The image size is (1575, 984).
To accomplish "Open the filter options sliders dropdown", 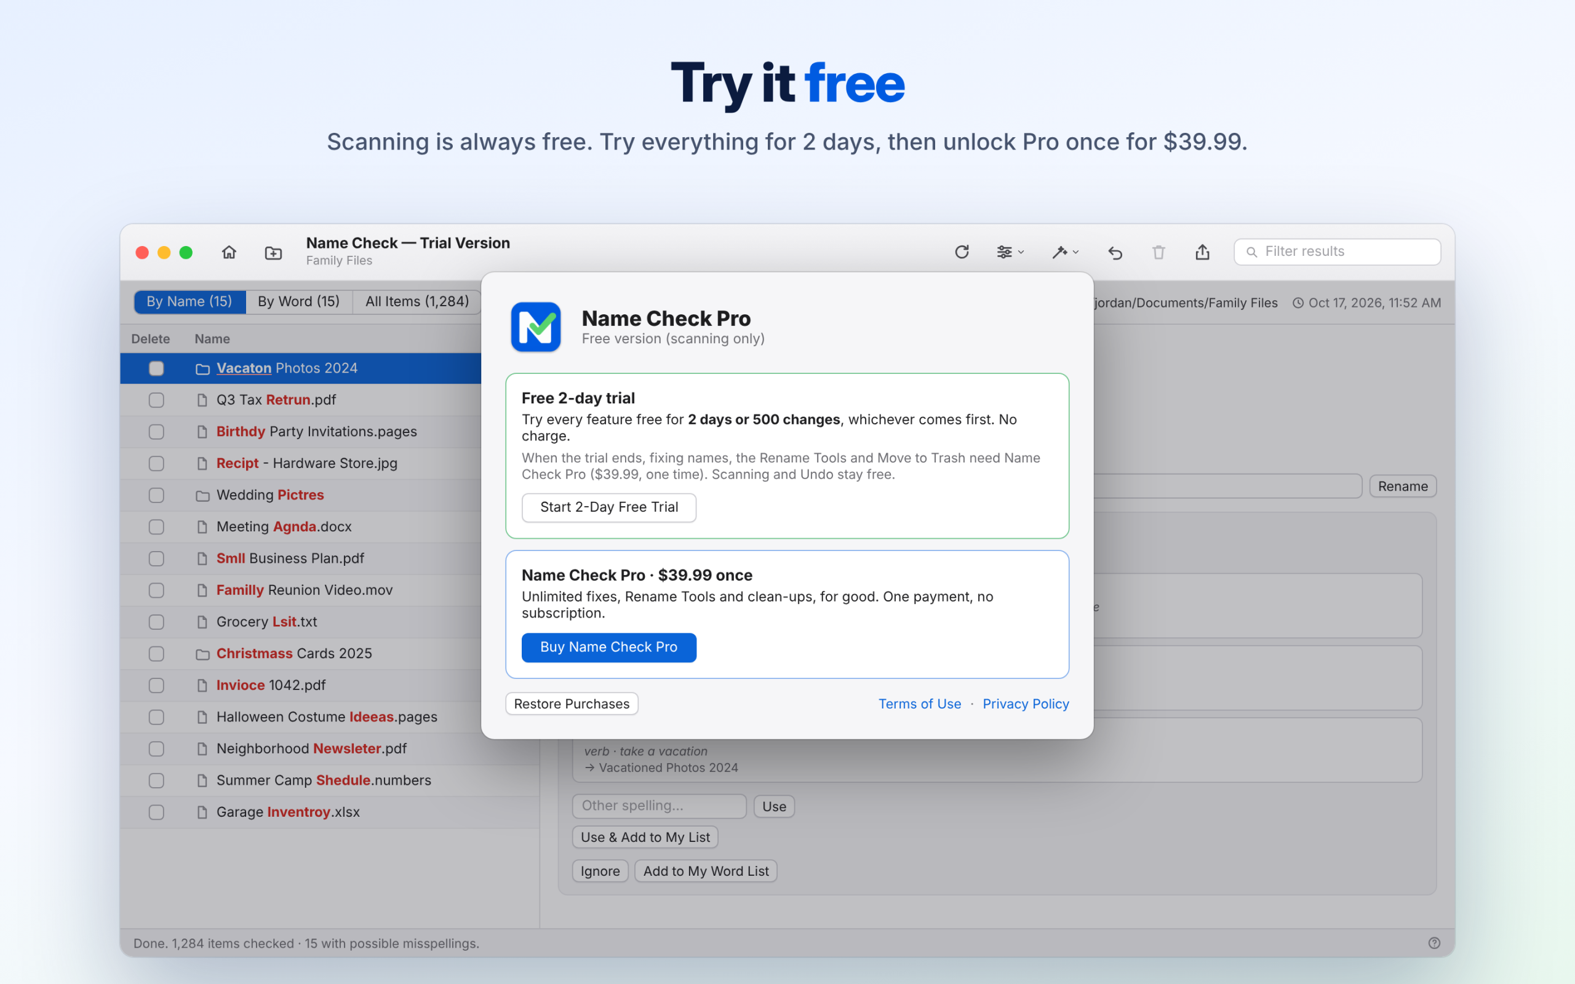I will (x=1010, y=252).
